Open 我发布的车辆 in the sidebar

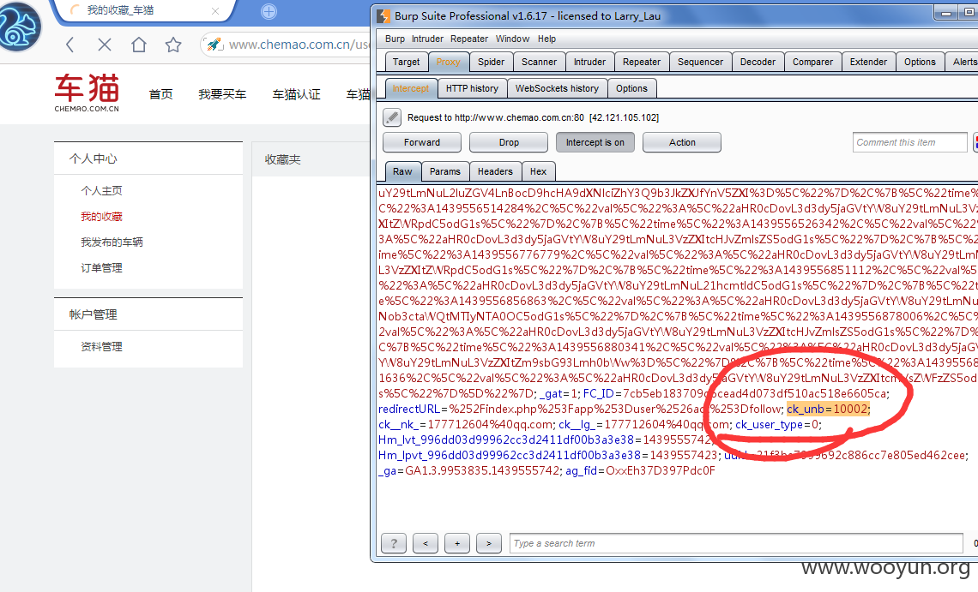coord(112,242)
